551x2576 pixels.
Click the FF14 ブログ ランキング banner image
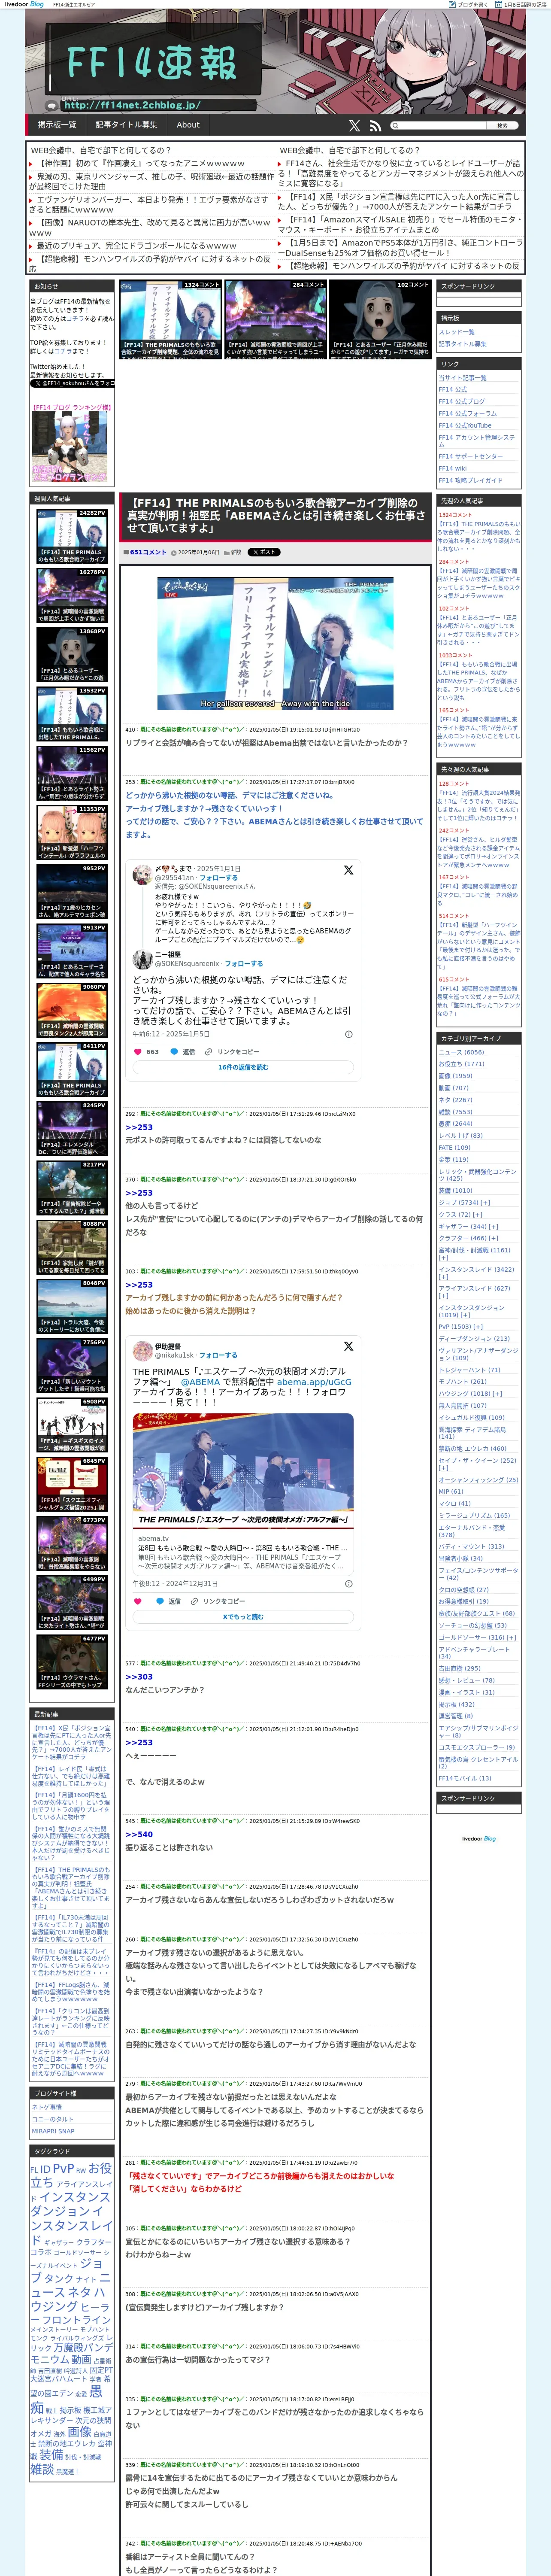(70, 446)
